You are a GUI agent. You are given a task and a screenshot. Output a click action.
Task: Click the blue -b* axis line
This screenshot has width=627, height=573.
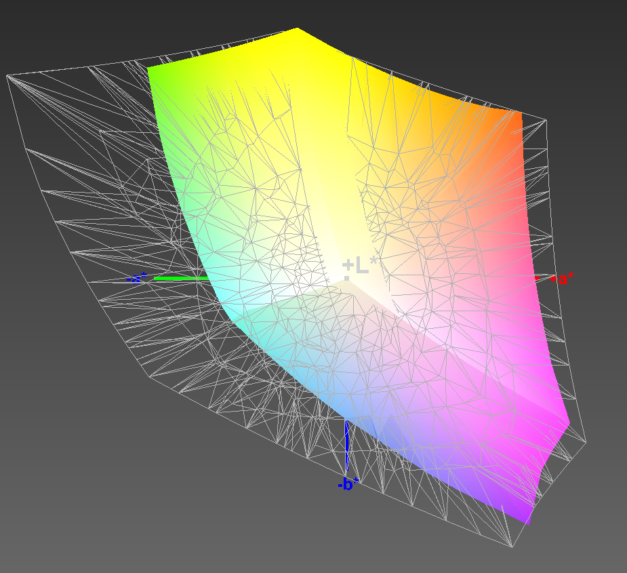click(346, 446)
